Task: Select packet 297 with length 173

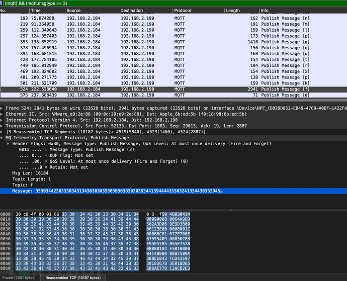Action: [173, 36]
